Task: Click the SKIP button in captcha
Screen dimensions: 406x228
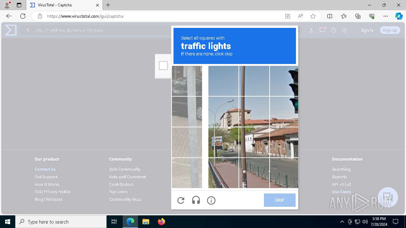Action: (280, 200)
